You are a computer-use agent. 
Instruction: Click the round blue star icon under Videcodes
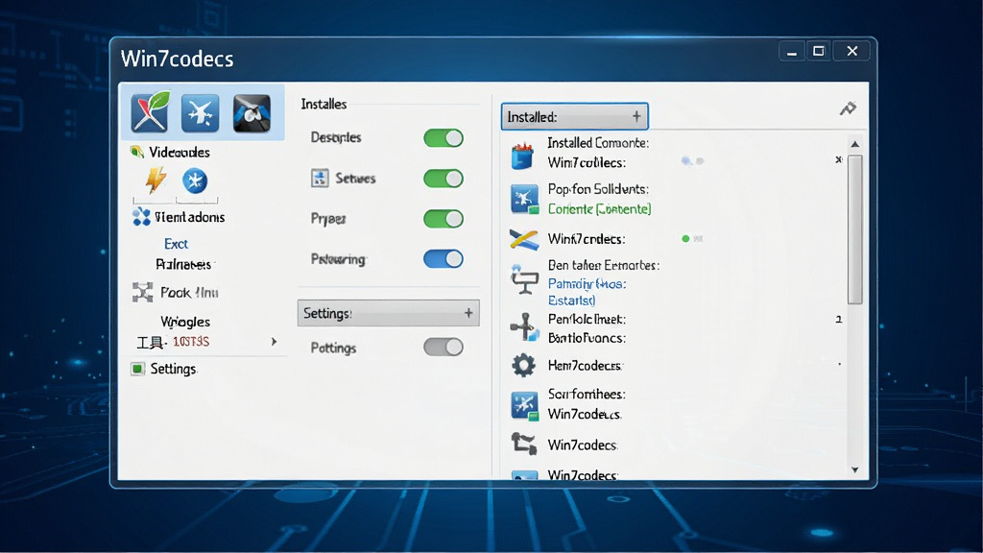coord(195,181)
